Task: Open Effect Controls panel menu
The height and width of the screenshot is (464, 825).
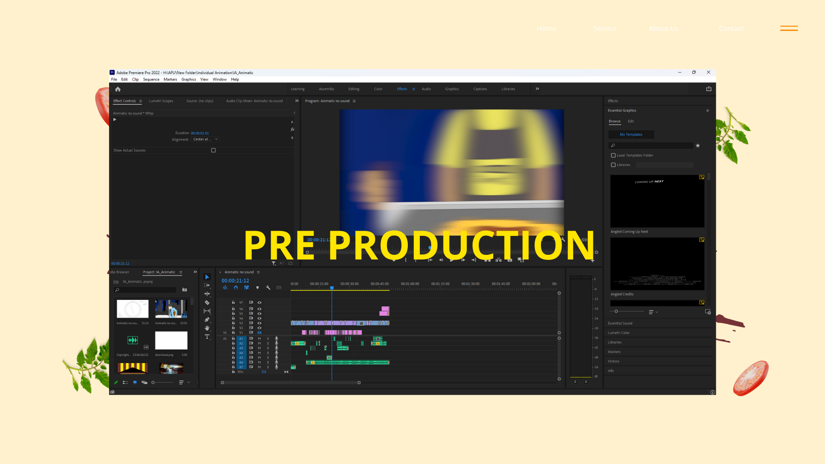Action: (141, 101)
